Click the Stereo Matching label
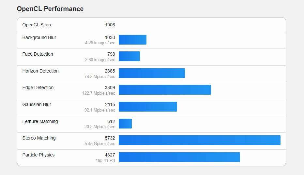304x175 pixels. click(x=39, y=138)
